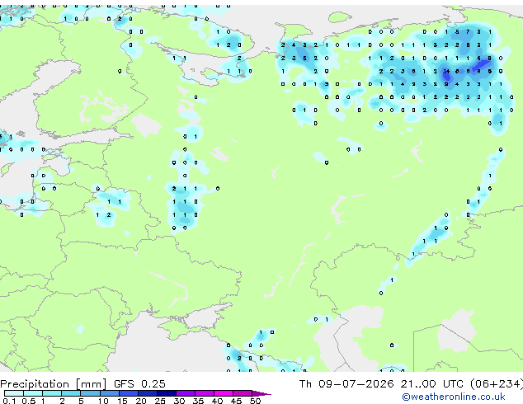The width and height of the screenshot is (523, 404).
Task: Click legend label '50'
Action: [255, 401]
